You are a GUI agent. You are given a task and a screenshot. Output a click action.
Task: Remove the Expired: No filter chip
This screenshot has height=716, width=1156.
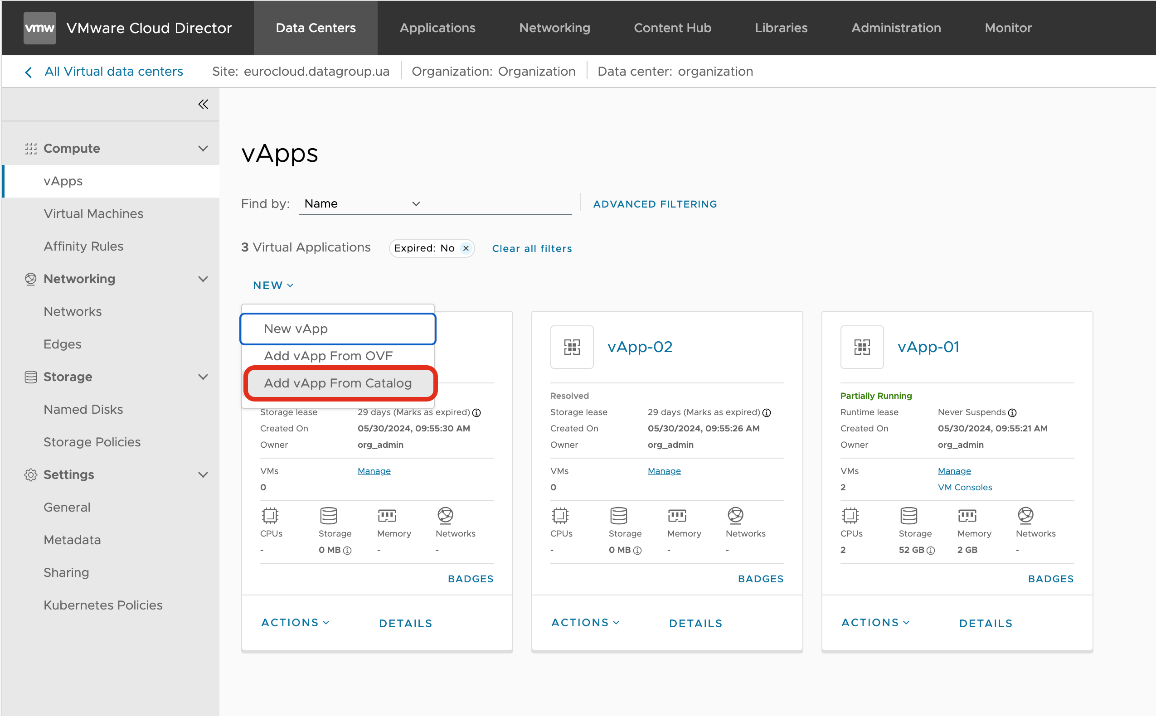466,248
